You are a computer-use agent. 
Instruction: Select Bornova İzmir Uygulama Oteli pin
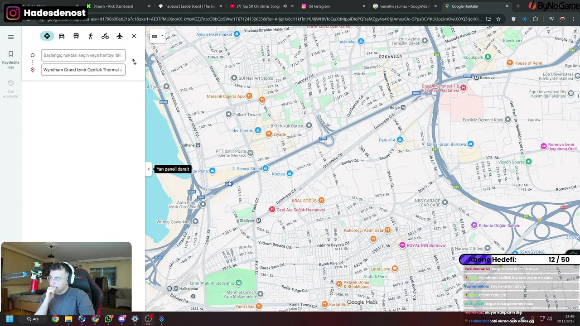(x=544, y=146)
